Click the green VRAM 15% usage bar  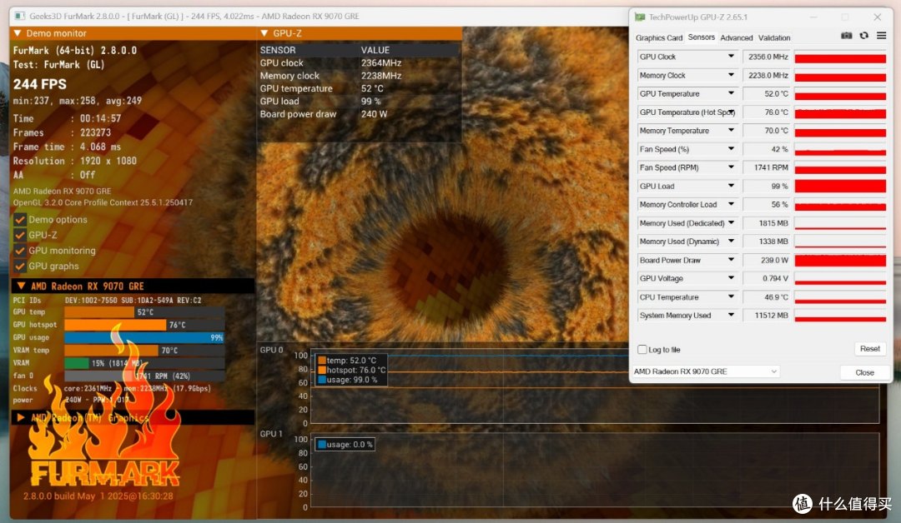click(77, 363)
